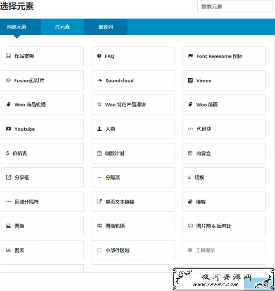Click the minus icon for 分隔器
Viewport: 275px width, 291px height.
tap(99, 178)
